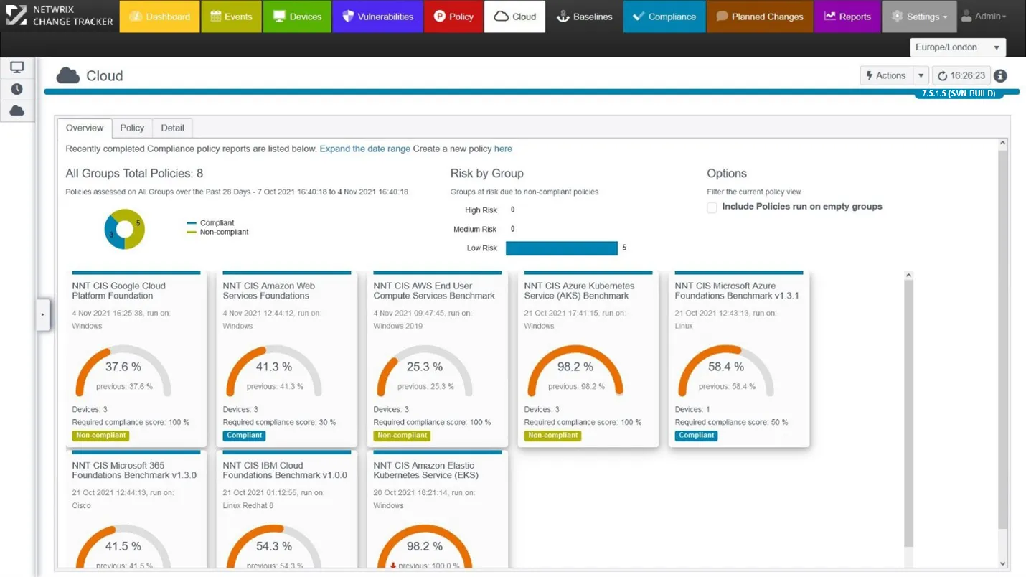The image size is (1026, 577).
Task: Open the Compliance menu
Action: coord(664,17)
